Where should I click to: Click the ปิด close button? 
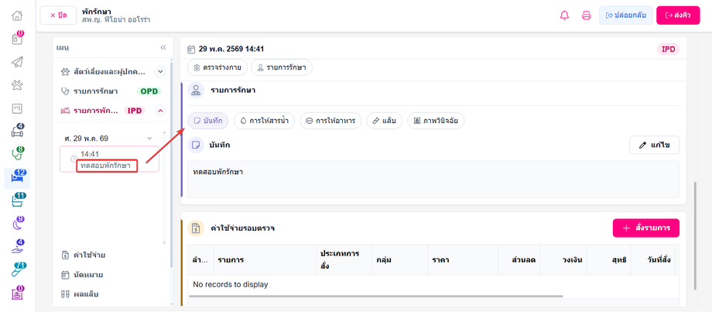(58, 15)
